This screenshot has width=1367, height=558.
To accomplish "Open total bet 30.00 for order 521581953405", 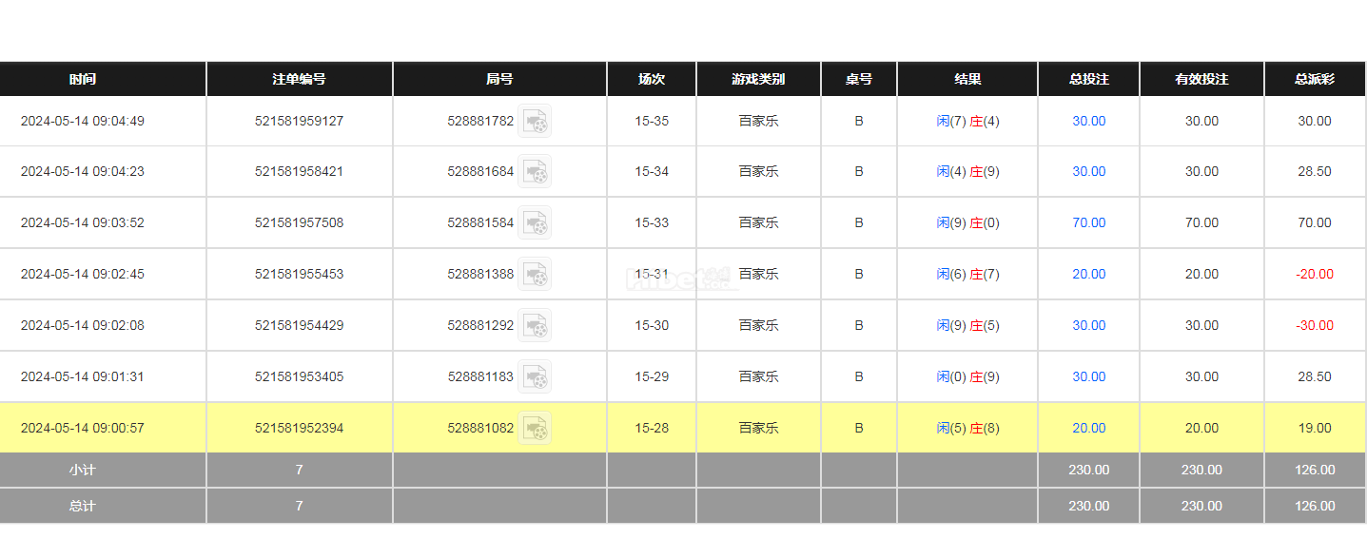I will point(1089,376).
